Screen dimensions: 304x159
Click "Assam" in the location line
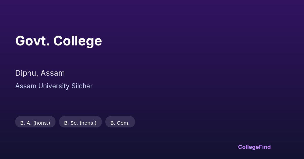[53, 73]
